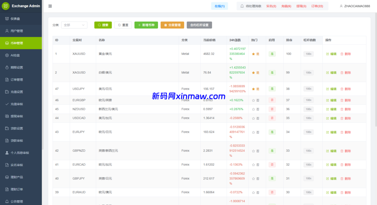
Task: Delete the XAUUSD row
Action: point(345,54)
